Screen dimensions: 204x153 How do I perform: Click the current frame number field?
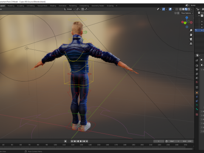pyautogui.click(x=159, y=141)
